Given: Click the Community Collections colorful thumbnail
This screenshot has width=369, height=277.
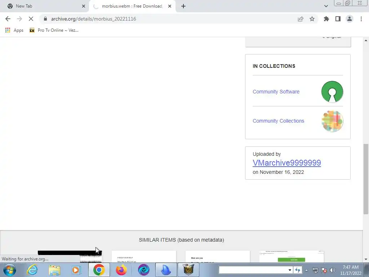Looking at the screenshot, I should (332, 121).
